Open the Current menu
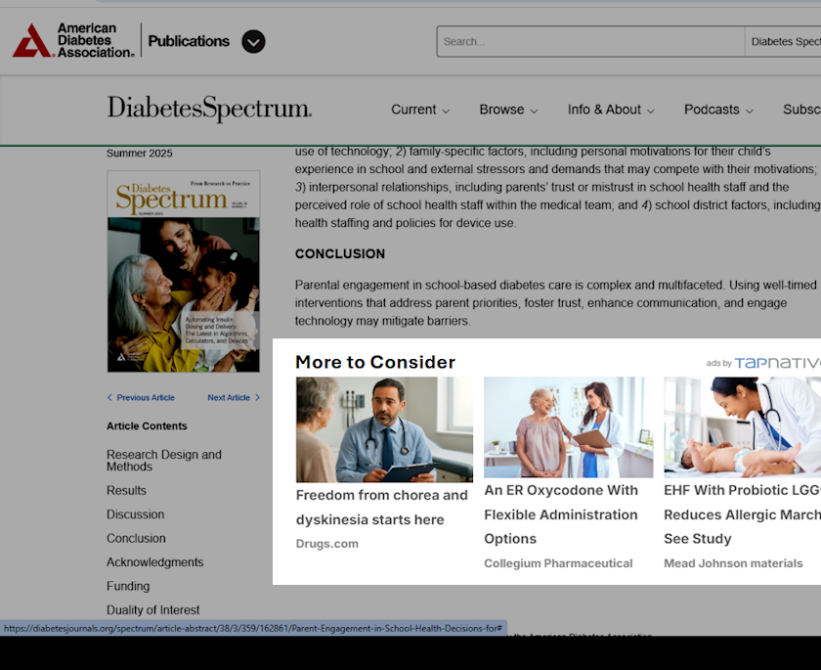The width and height of the screenshot is (821, 670). click(x=420, y=110)
